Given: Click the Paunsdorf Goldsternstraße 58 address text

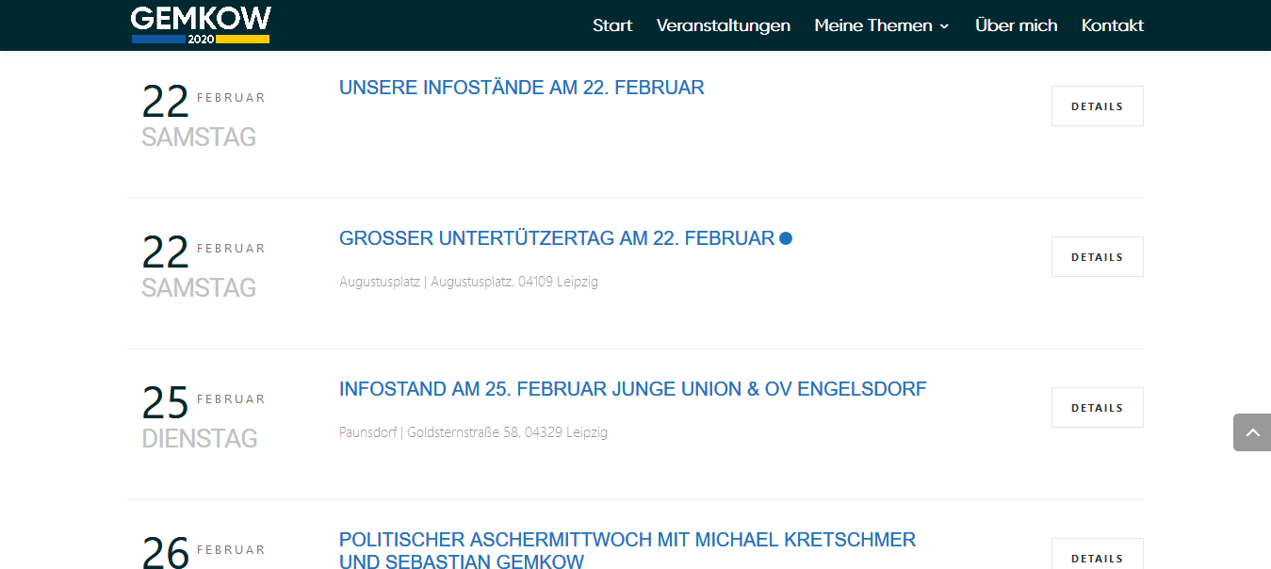Looking at the screenshot, I should [473, 432].
